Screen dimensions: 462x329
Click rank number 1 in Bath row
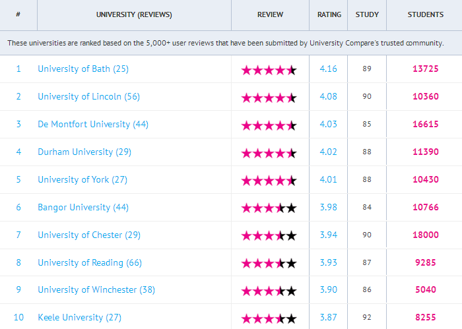coord(18,69)
